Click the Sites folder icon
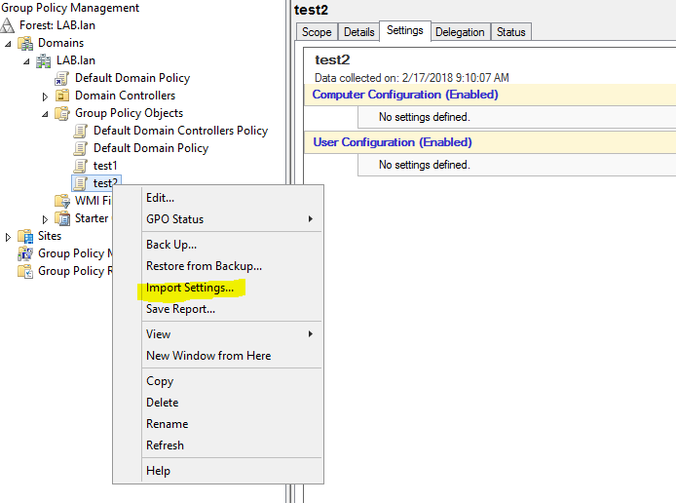Screen dimensions: 676x503 (x=25, y=236)
